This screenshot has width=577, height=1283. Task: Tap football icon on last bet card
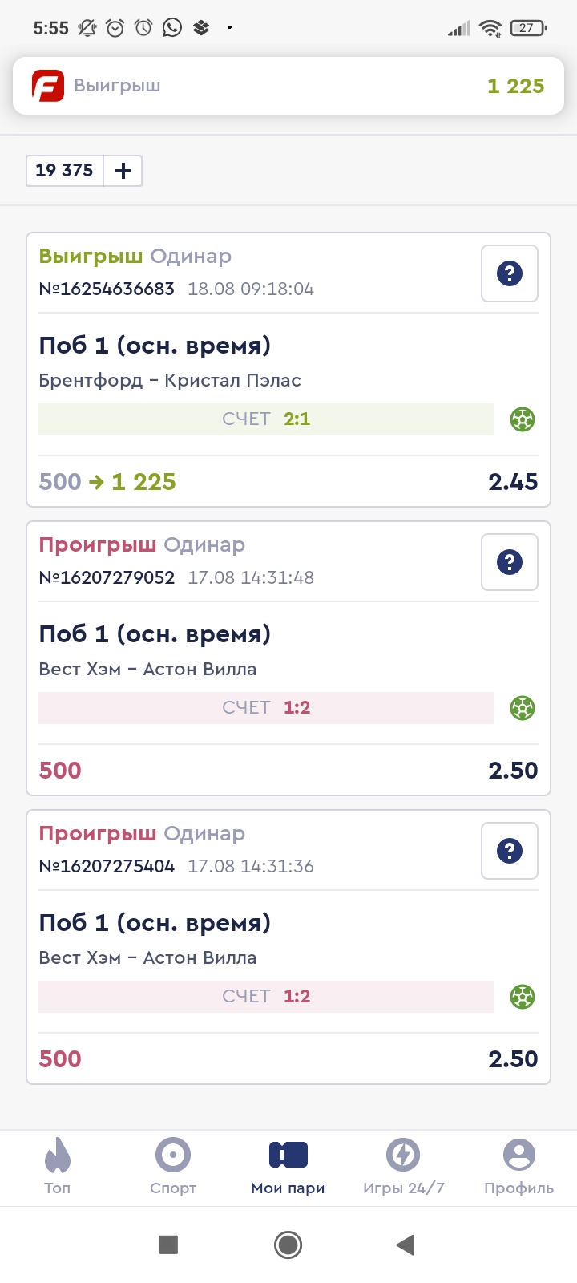523,997
